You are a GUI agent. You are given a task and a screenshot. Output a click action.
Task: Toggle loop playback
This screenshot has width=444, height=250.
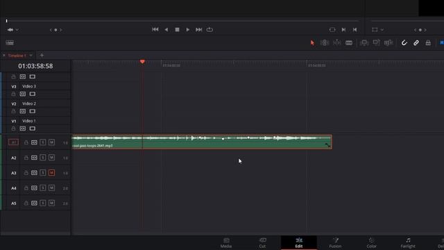tap(210, 29)
